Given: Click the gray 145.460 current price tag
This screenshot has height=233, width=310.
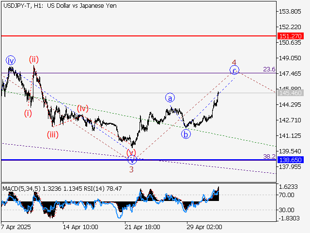Looking at the screenshot, I should coord(291,93).
